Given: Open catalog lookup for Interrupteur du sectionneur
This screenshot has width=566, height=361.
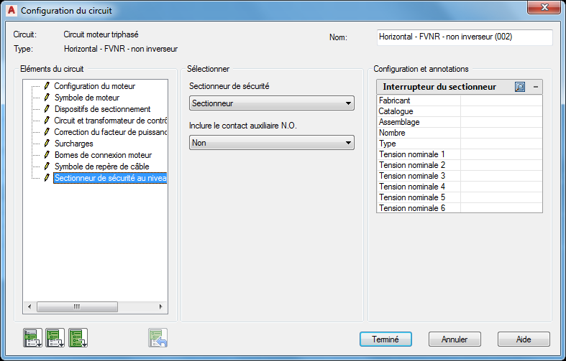Looking at the screenshot, I should point(520,87).
